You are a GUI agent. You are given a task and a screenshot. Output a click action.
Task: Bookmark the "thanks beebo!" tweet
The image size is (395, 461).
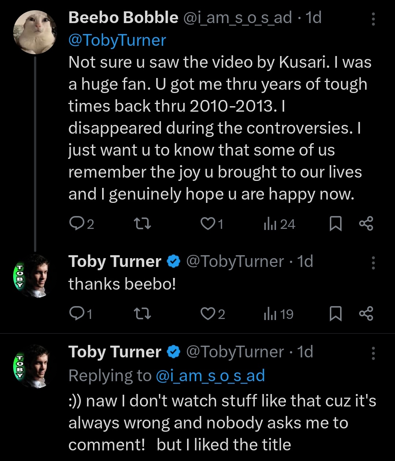tap(335, 314)
